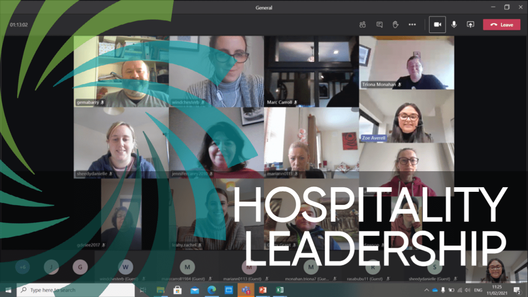Mute or unmute the microphone

(x=454, y=25)
